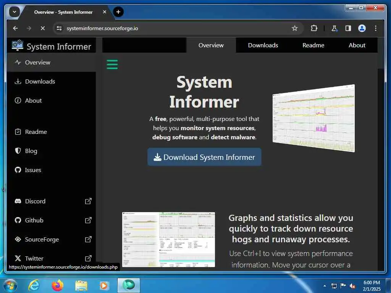Click the browser forward arrow
Viewport: 391px width, 293px height.
click(x=29, y=28)
